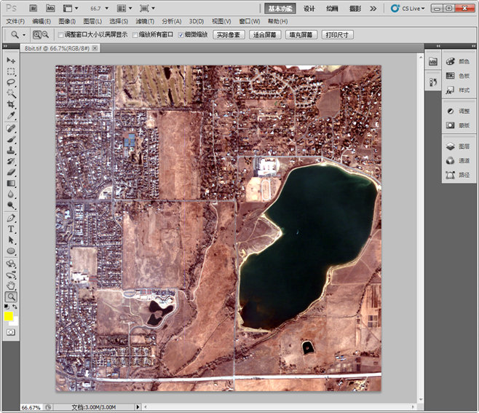The height and width of the screenshot is (413, 479).
Task: Expand the CS Live dropdown
Action: coord(416,9)
